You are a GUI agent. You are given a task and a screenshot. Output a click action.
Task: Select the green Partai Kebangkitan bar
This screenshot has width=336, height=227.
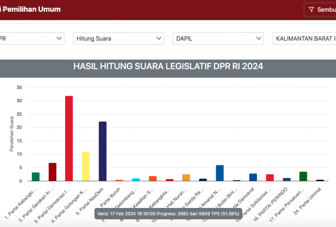pyautogui.click(x=35, y=177)
